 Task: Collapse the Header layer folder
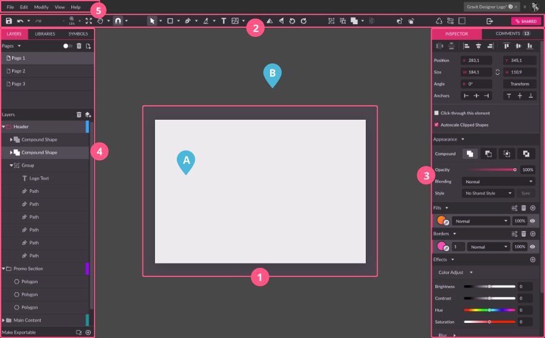pyautogui.click(x=3, y=127)
